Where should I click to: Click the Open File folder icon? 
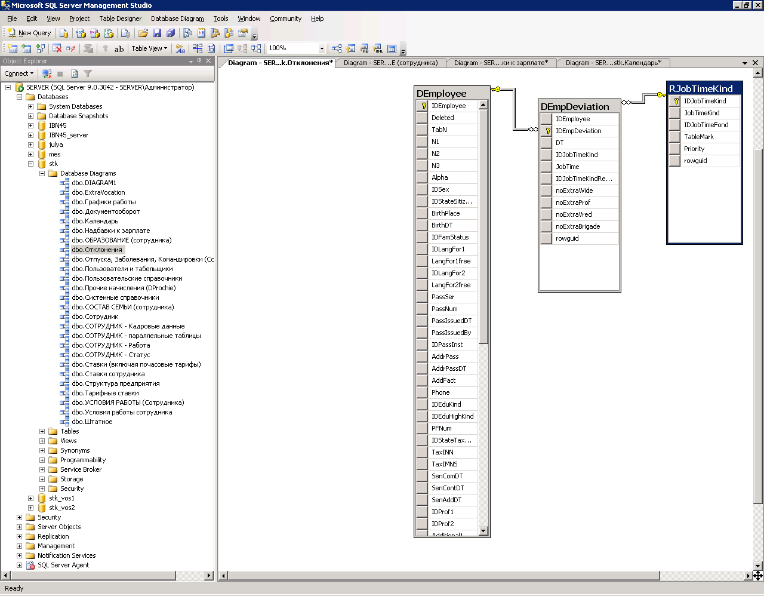click(x=143, y=33)
